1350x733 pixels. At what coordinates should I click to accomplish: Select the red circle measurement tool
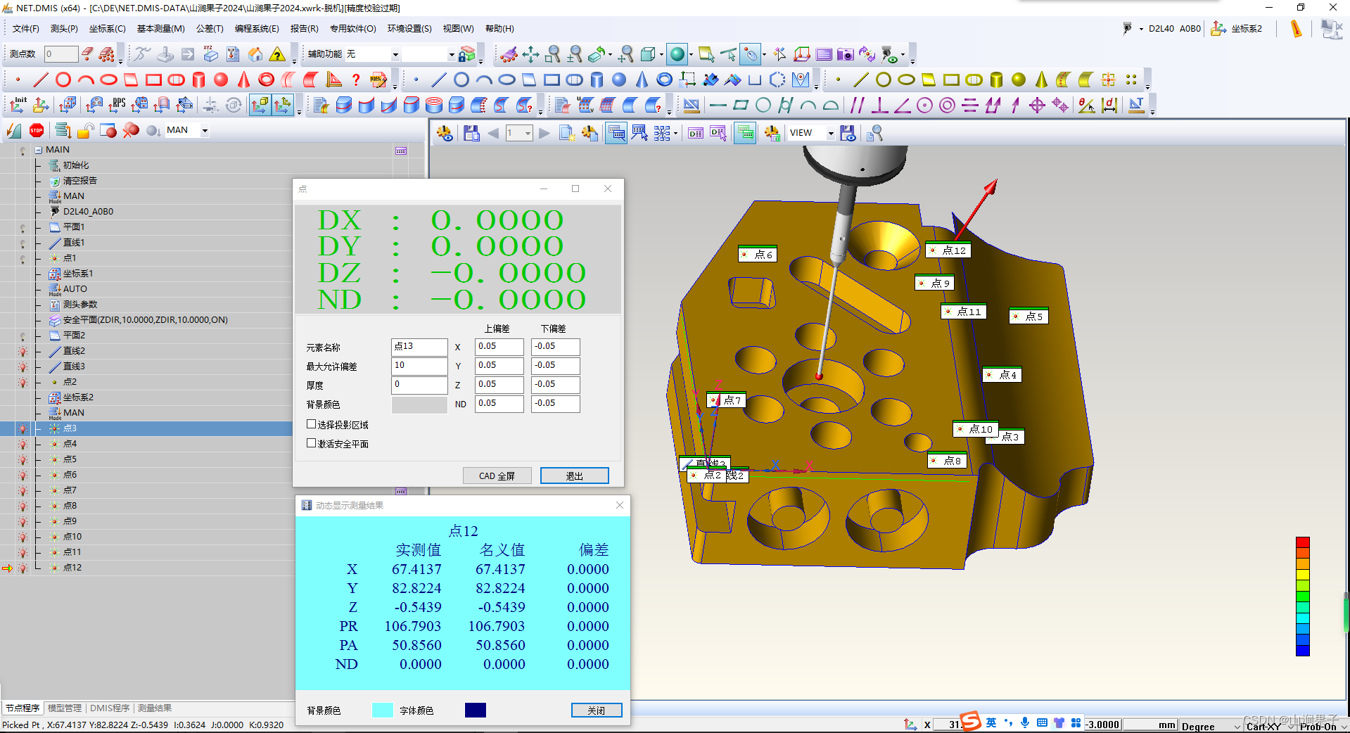pos(63,79)
